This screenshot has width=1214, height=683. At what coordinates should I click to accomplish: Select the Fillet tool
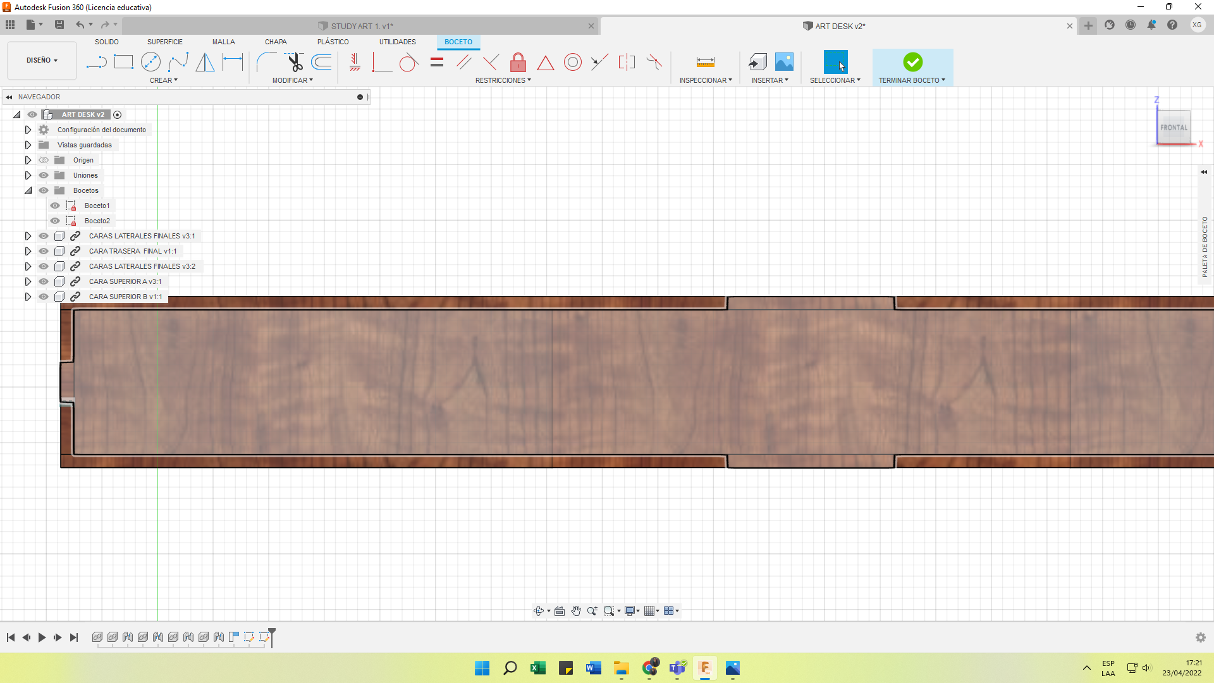(266, 62)
